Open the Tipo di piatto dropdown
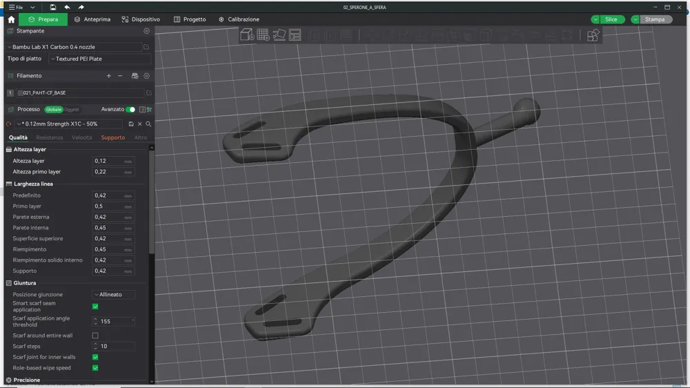 tap(99, 59)
